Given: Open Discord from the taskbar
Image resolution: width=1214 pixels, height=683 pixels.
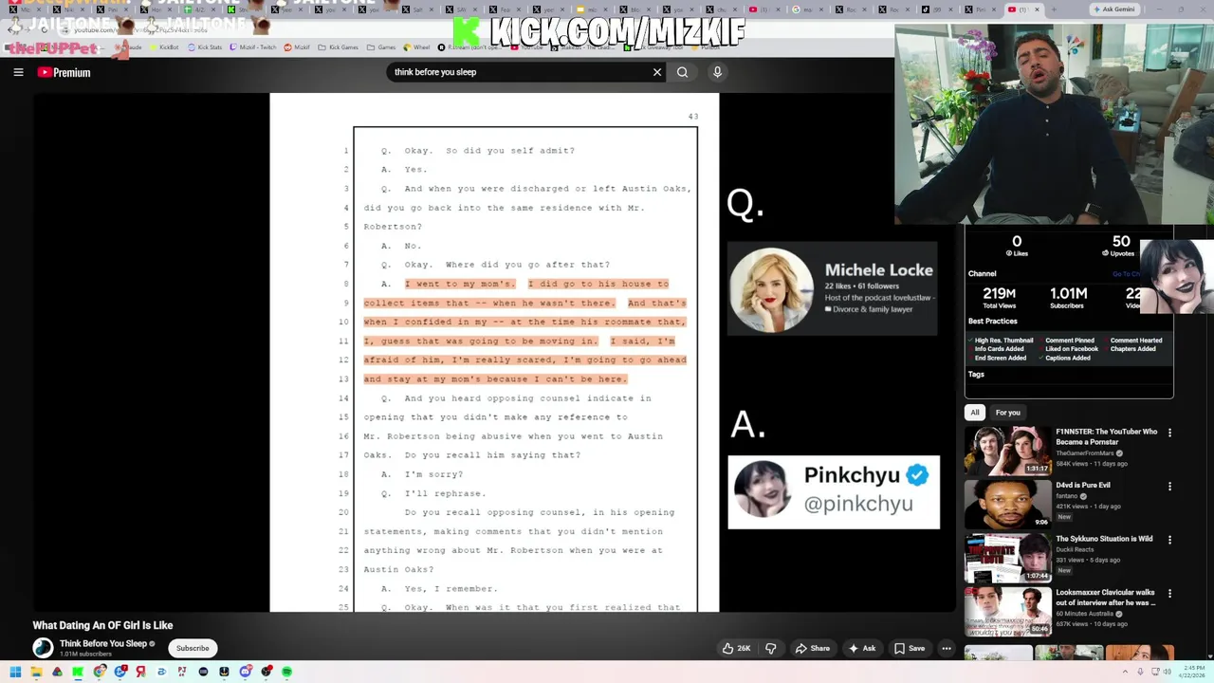Looking at the screenshot, I should [x=245, y=672].
